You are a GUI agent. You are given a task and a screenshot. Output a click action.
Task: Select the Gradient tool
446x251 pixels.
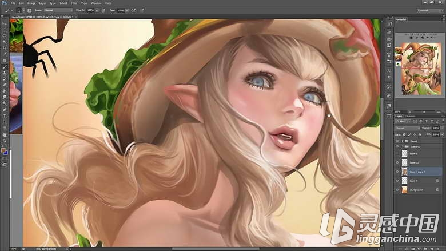coord(4,91)
